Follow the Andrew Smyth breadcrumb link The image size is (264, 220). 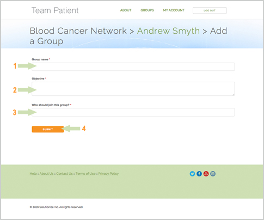[168, 31]
